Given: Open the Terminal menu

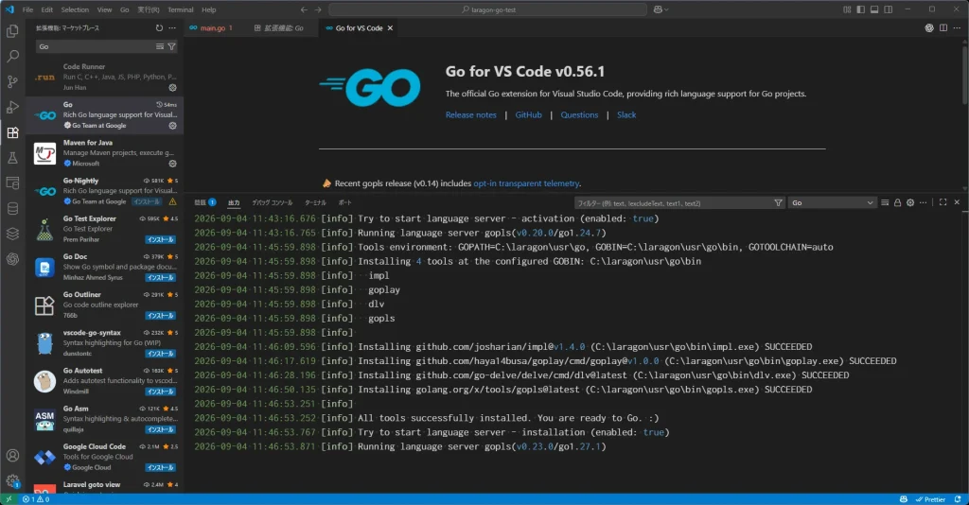Looking at the screenshot, I should point(181,9).
